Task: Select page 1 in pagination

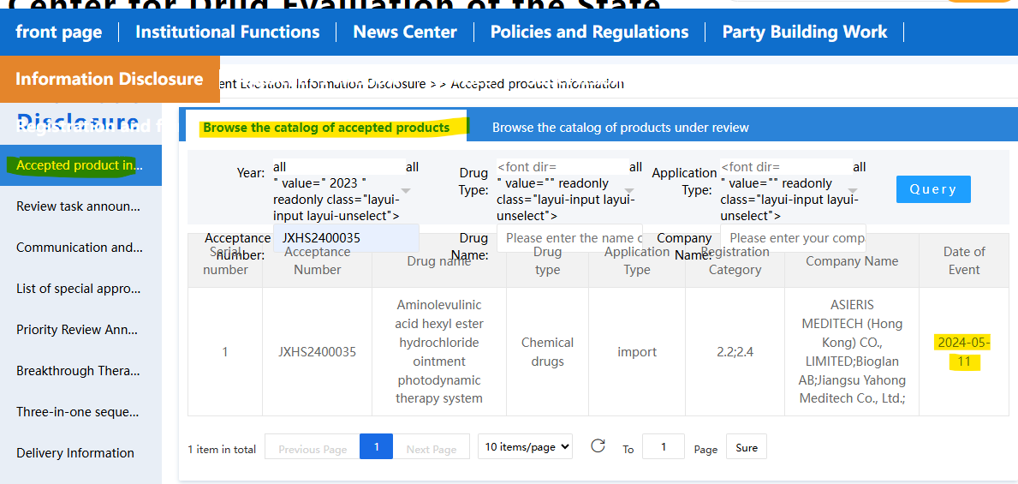Action: point(376,446)
